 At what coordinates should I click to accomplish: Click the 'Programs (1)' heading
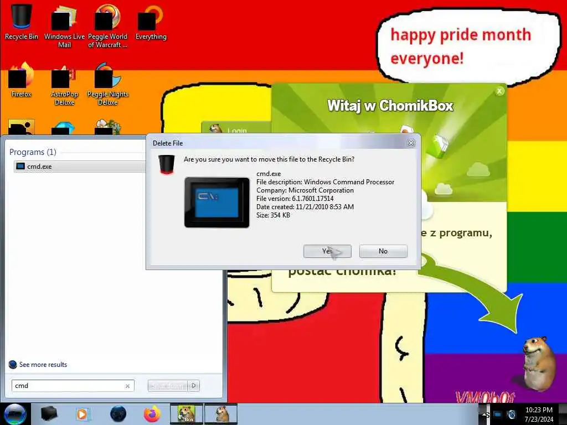(33, 152)
